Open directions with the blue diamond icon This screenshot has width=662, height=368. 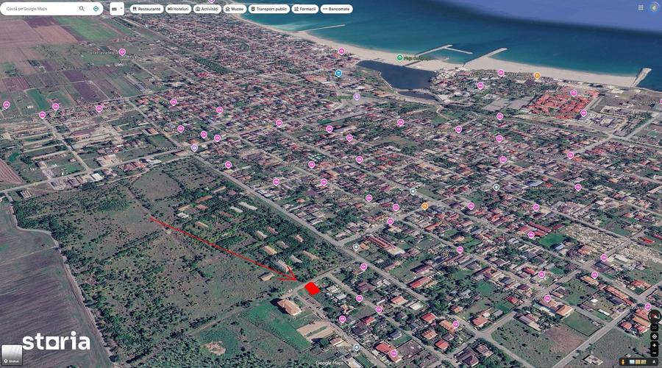coord(96,9)
